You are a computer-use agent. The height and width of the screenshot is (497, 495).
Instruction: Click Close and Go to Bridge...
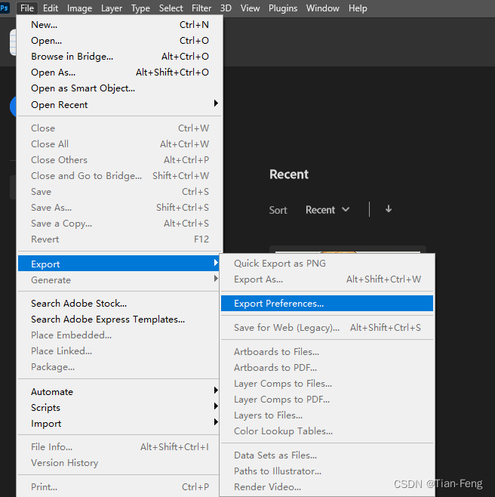click(120, 175)
